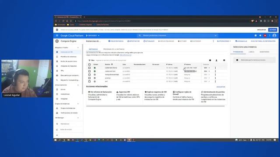Open more actions for the mongodb instance row
Image resolution: width=280 pixels, height=157 pixels.
[x=215, y=75]
